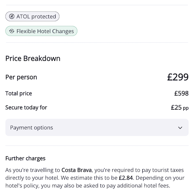Viewport: 194px width, 194px height.
Task: Select the £299 per person price
Action: point(178,77)
